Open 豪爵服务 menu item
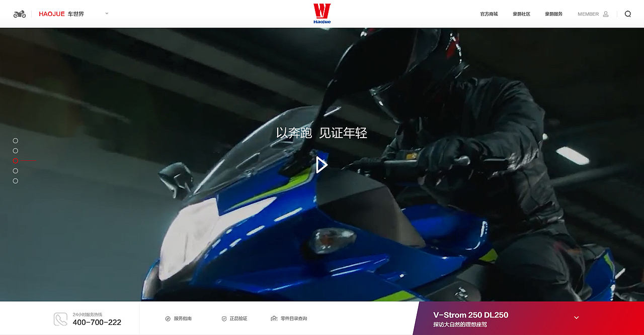This screenshot has height=335, width=644. 553,14
